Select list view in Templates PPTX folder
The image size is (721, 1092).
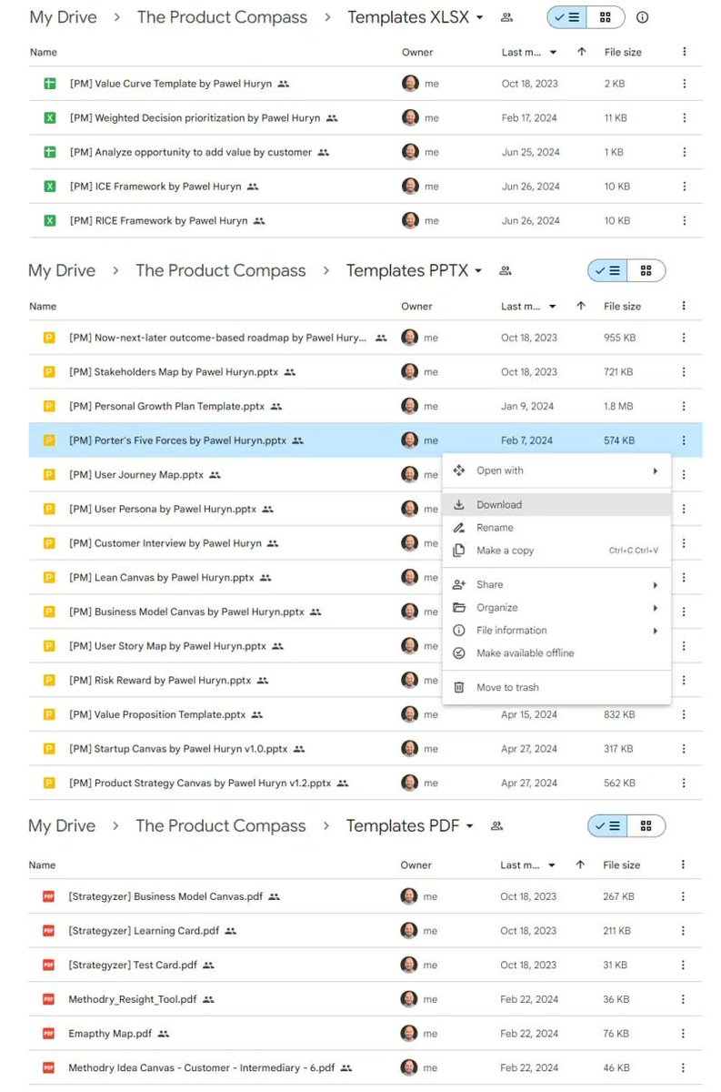[606, 270]
